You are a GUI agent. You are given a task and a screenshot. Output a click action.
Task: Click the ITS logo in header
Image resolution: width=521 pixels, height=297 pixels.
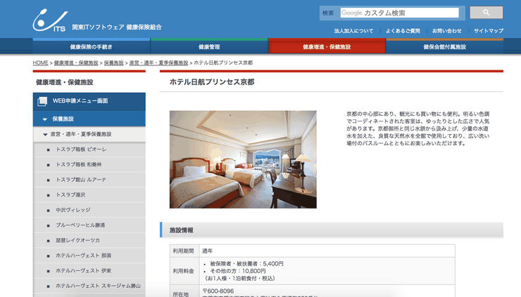tap(50, 20)
